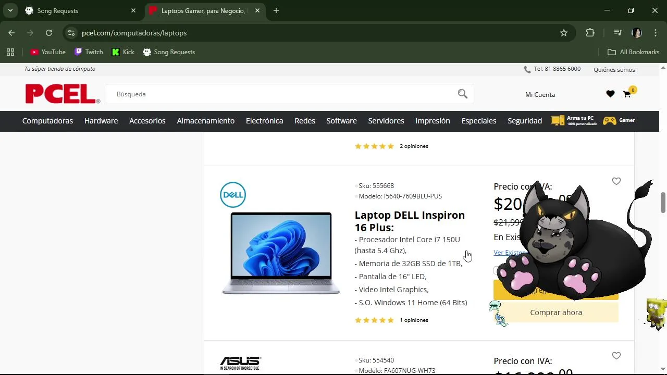Open the Computadoras menu
The width and height of the screenshot is (667, 375).
pos(47,121)
